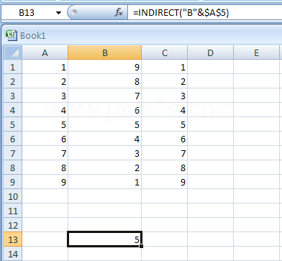Image resolution: width=282 pixels, height=261 pixels.
Task: Select column A header
Action: [45, 52]
